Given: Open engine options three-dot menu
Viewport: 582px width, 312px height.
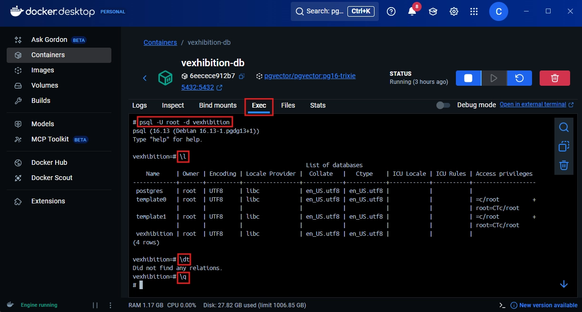Looking at the screenshot, I should 110,305.
